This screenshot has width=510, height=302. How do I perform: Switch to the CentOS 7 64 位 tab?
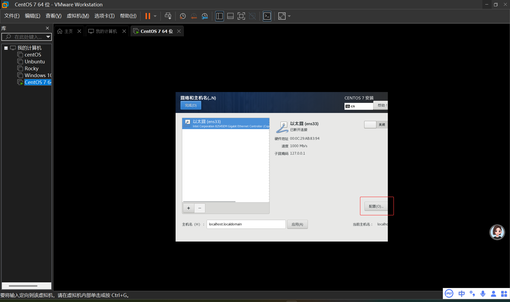(x=157, y=31)
